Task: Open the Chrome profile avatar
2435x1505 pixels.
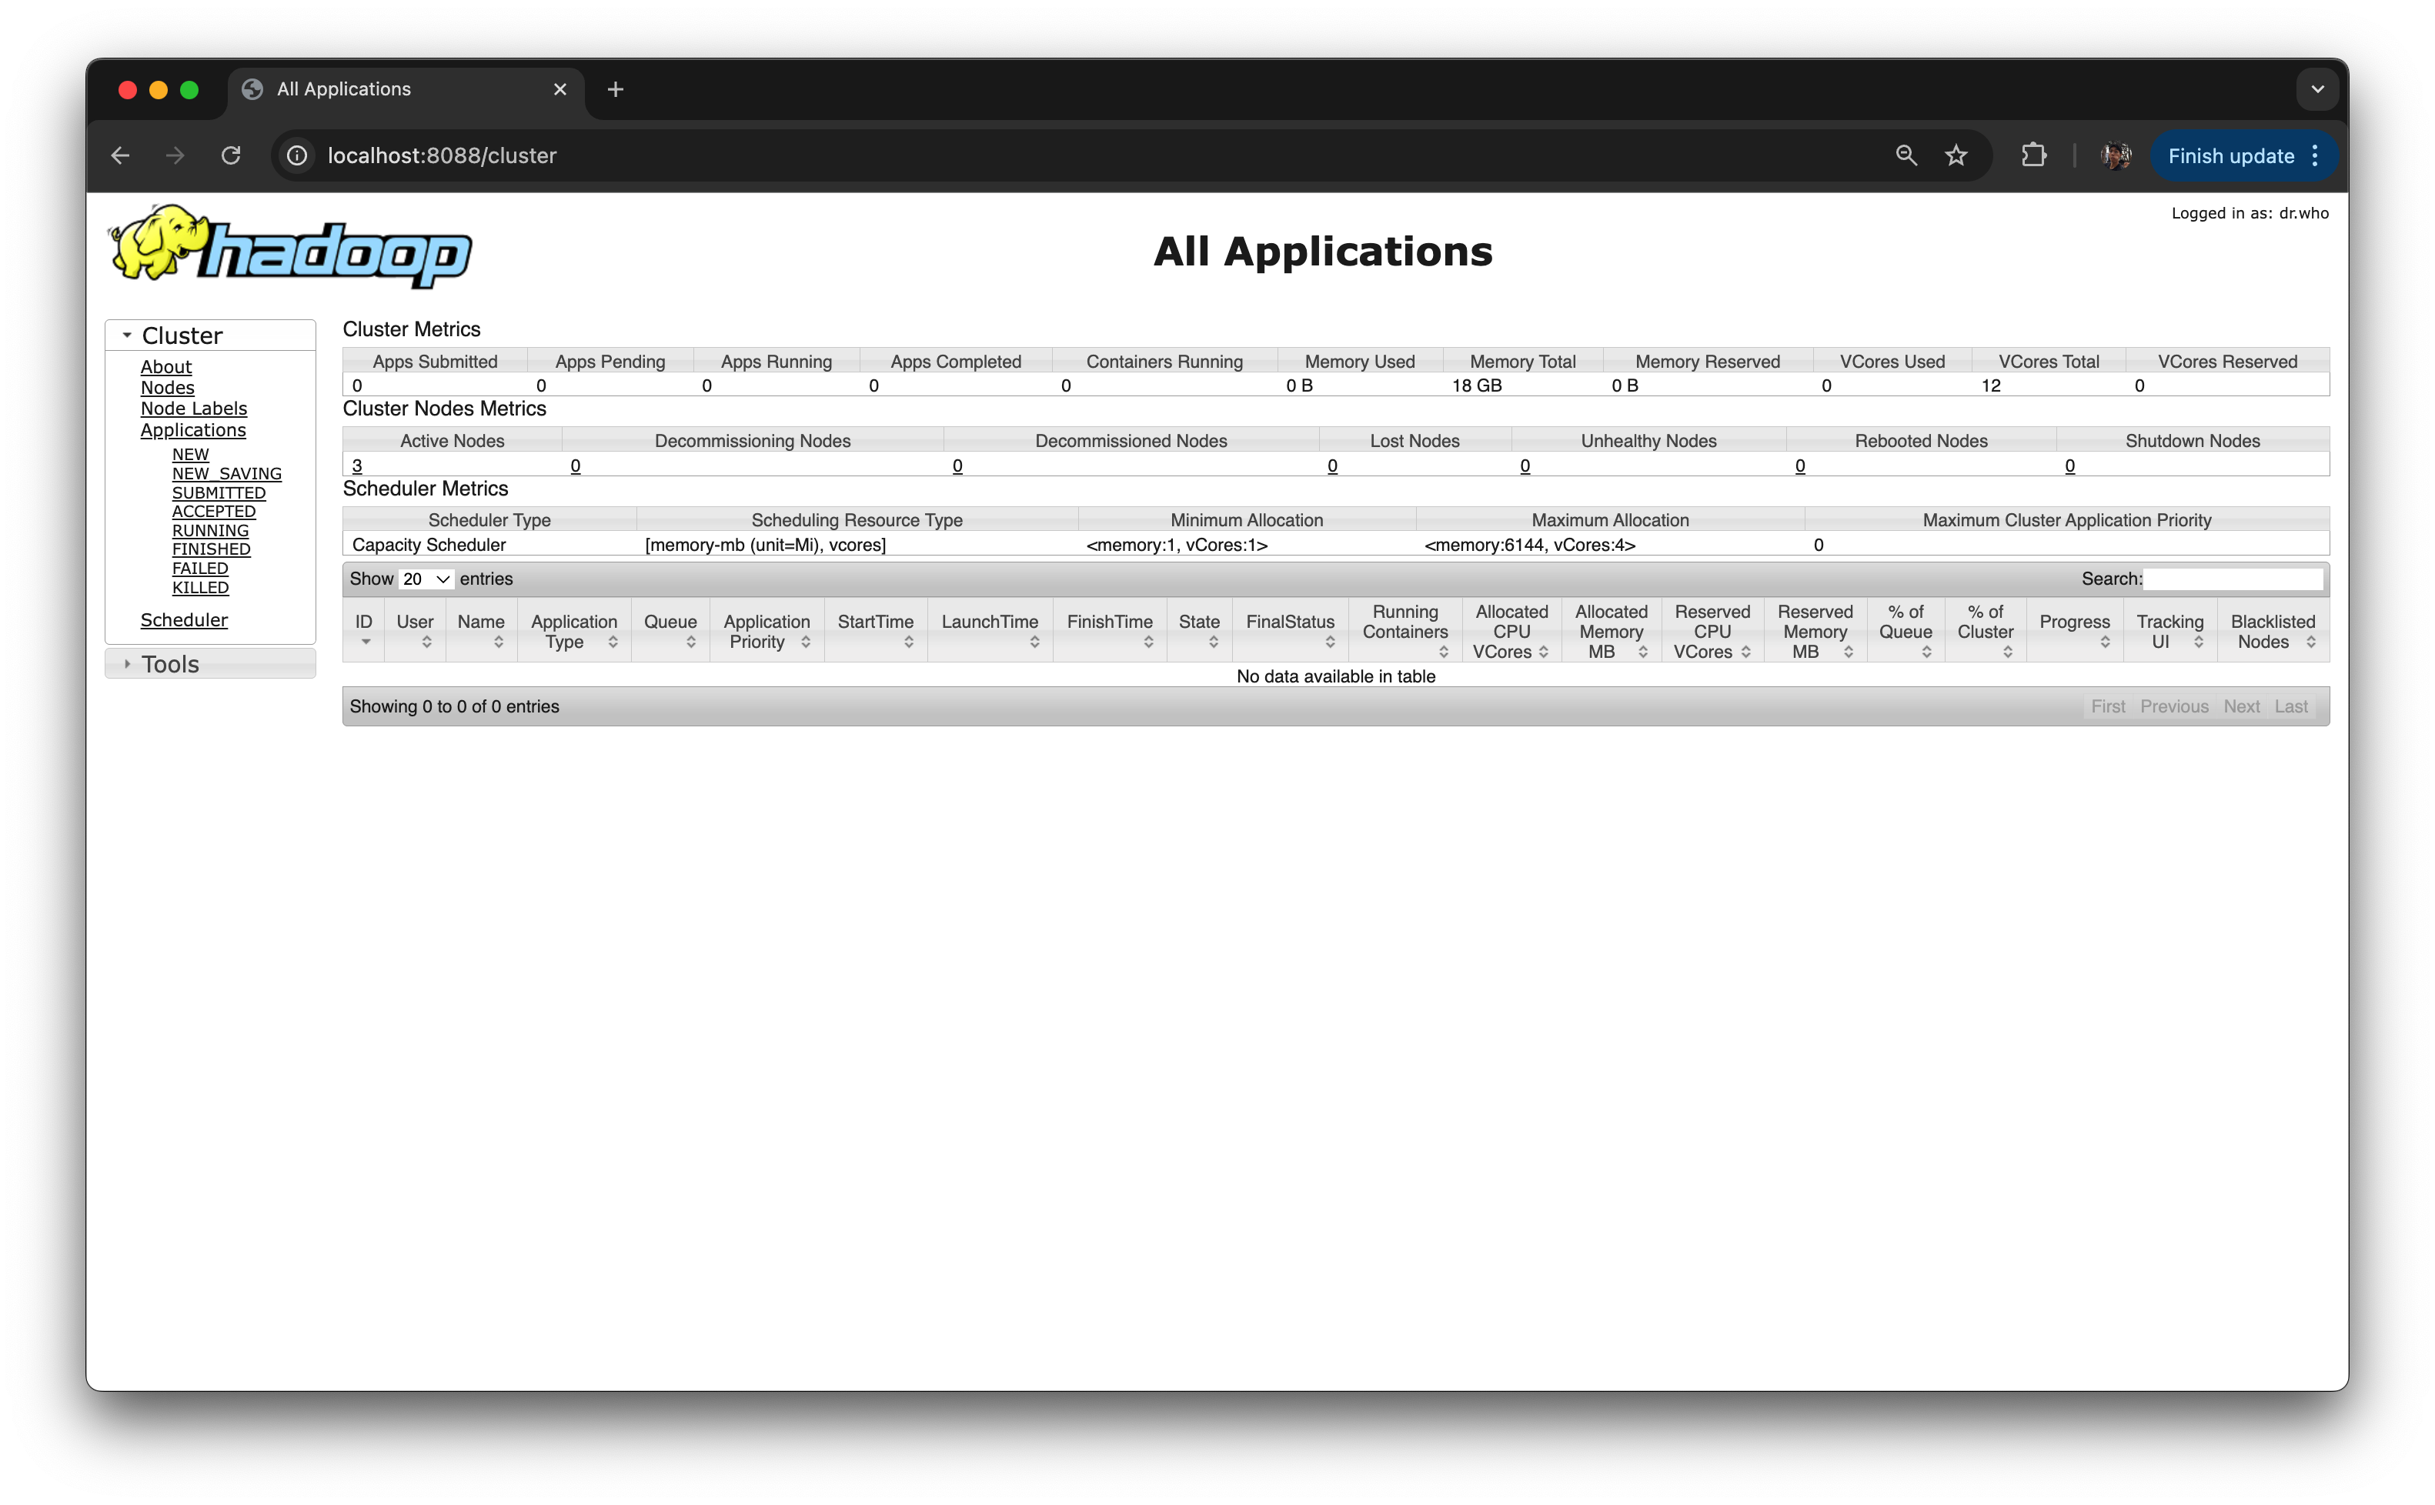Action: click(x=2116, y=155)
